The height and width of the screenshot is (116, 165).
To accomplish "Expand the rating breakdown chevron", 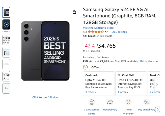I will [106, 32].
